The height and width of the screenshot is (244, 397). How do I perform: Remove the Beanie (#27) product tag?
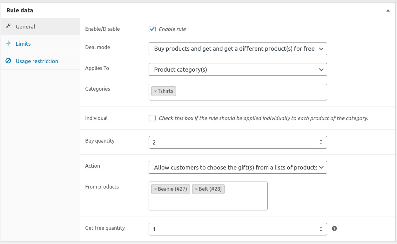(x=155, y=189)
